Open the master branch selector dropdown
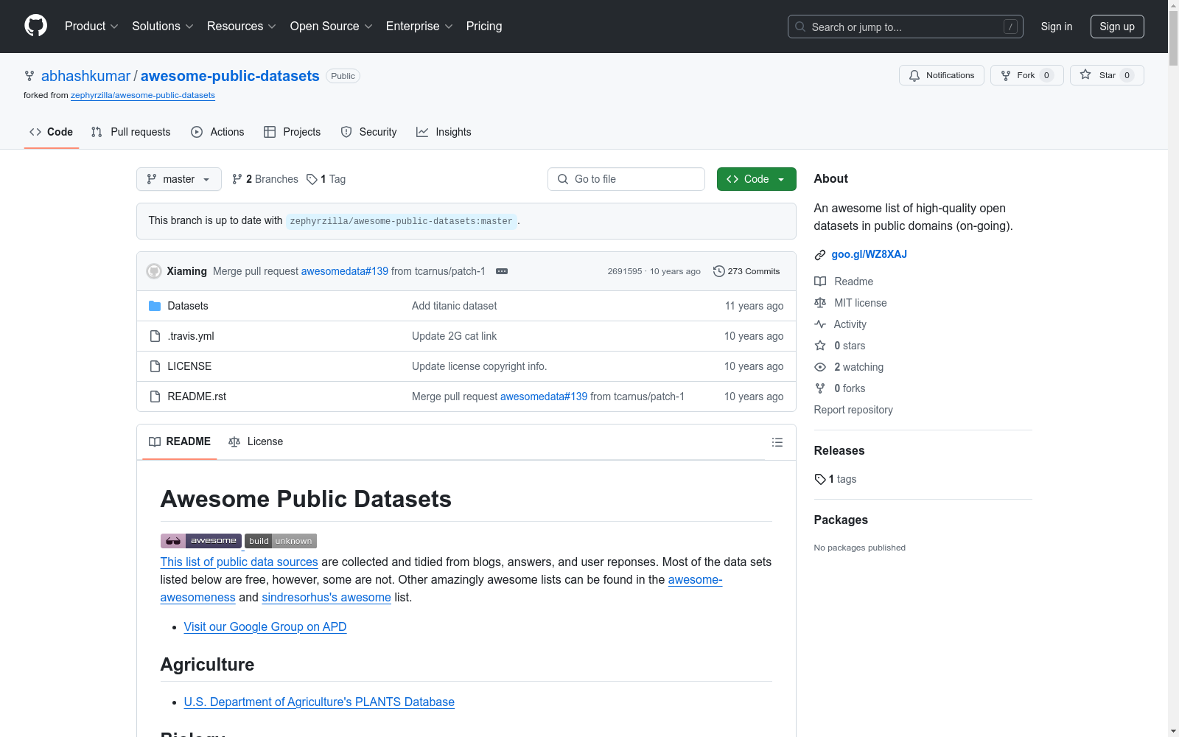Screen dimensions: 1179x737 tap(179, 179)
